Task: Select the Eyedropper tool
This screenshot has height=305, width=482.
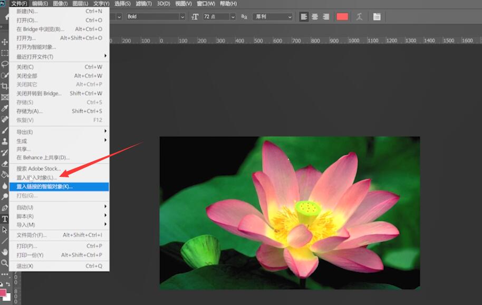Action: pos(5,108)
